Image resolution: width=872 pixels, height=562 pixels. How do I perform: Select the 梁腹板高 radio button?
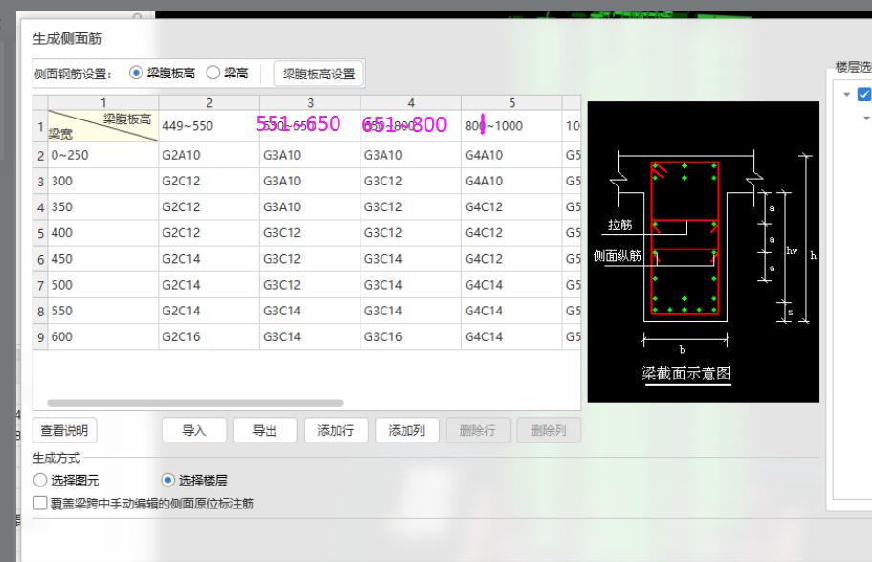pyautogui.click(x=136, y=73)
